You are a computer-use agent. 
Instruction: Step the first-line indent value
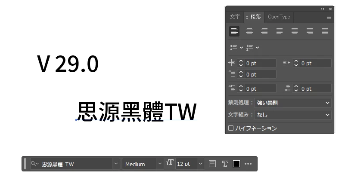241,74
